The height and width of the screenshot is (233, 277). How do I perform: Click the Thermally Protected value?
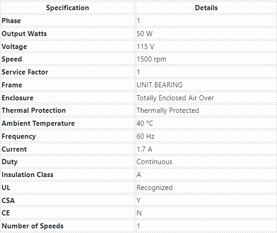coord(168,110)
